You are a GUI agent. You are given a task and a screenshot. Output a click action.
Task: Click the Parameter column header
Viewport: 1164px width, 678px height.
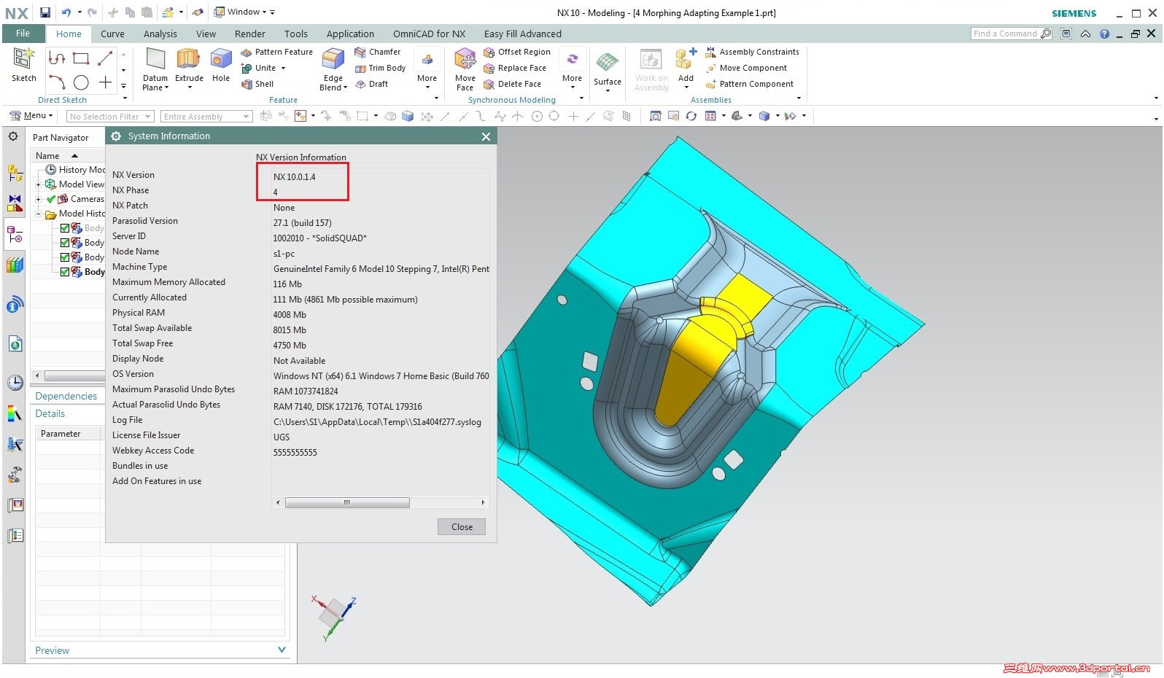click(69, 434)
